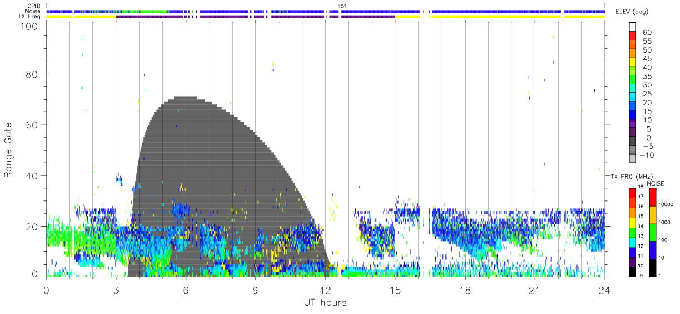Viewport: 680px width, 314px height.
Task: Click TX FRQ scale label "17"
Action: (641, 197)
